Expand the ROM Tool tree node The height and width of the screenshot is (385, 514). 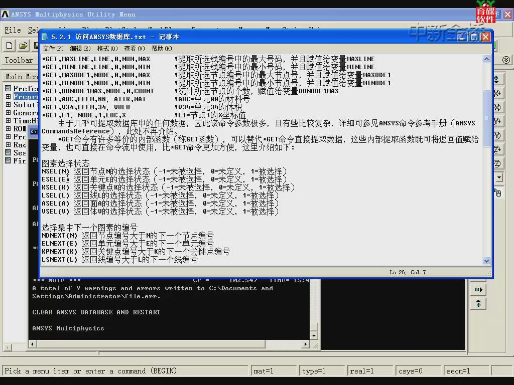click(x=8, y=129)
